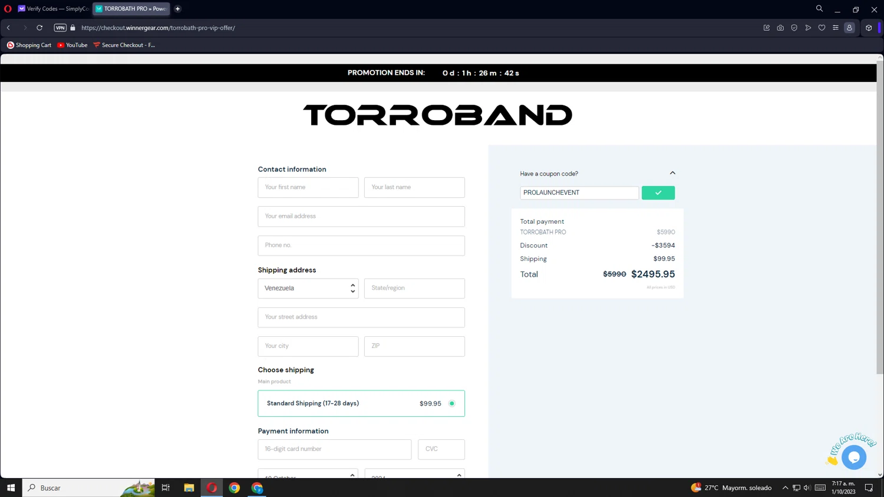884x497 pixels.
Task: Click the browser forward arrow
Action: [25, 28]
